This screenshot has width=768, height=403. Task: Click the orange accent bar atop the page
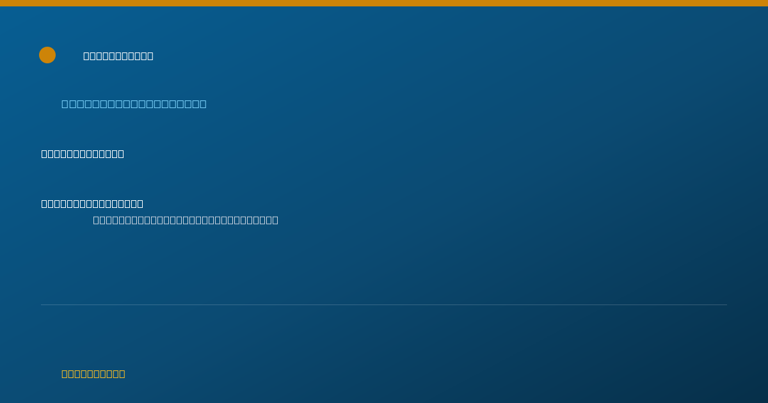click(384, 3)
